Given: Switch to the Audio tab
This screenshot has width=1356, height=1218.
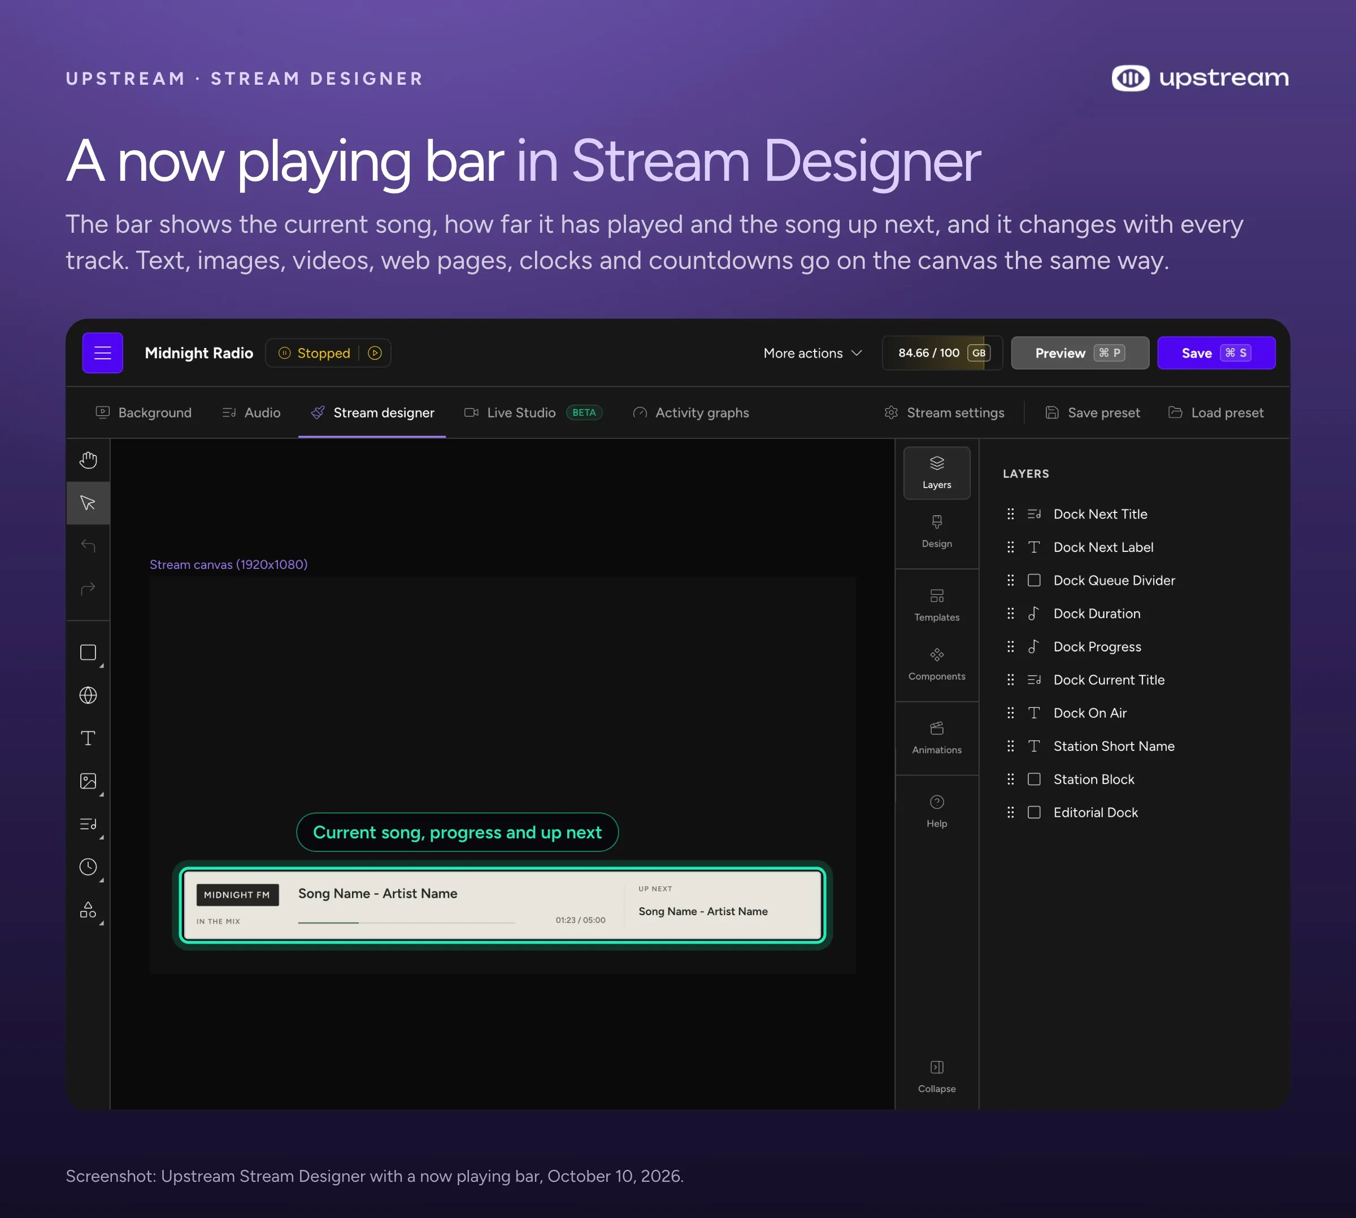Looking at the screenshot, I should coord(251,412).
